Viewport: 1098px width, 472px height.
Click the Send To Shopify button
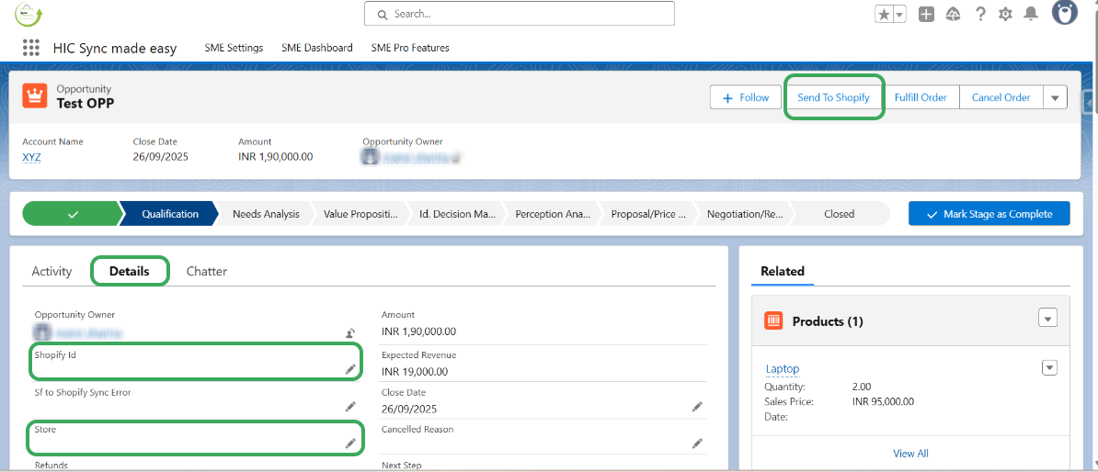[833, 97]
